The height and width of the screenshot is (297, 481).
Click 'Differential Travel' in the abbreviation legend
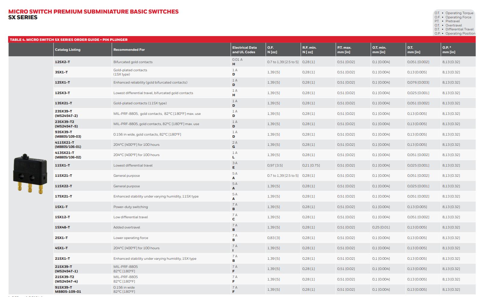pyautogui.click(x=459, y=29)
